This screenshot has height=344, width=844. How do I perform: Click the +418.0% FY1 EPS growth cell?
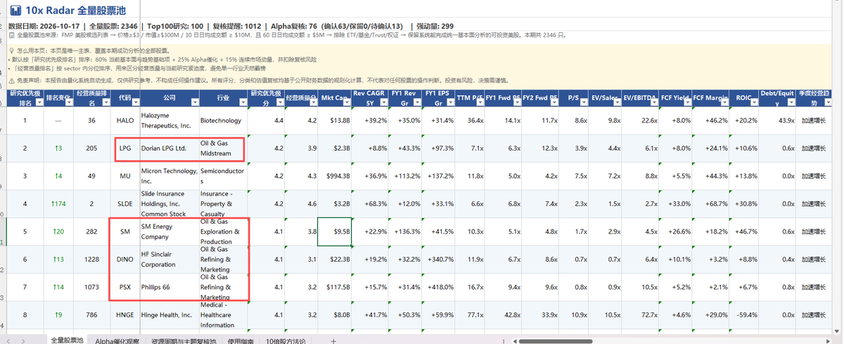(439, 287)
